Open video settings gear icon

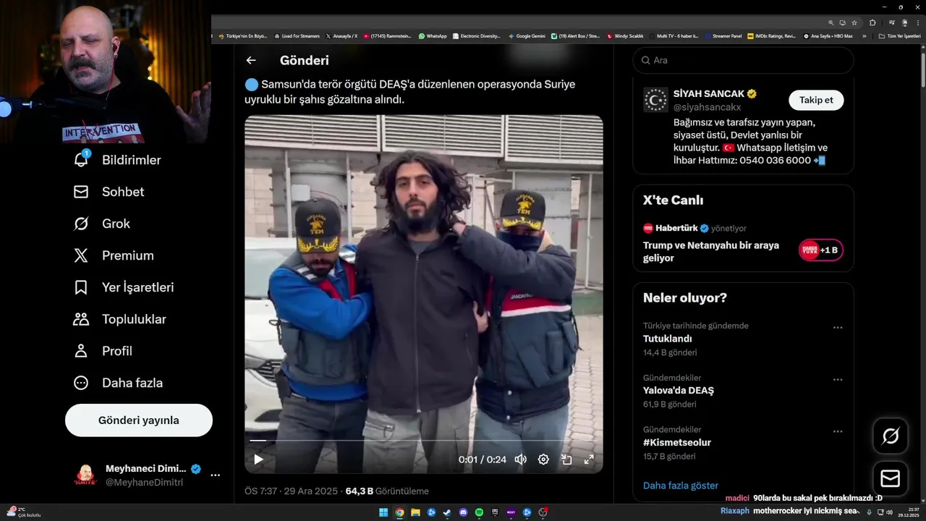pyautogui.click(x=543, y=459)
